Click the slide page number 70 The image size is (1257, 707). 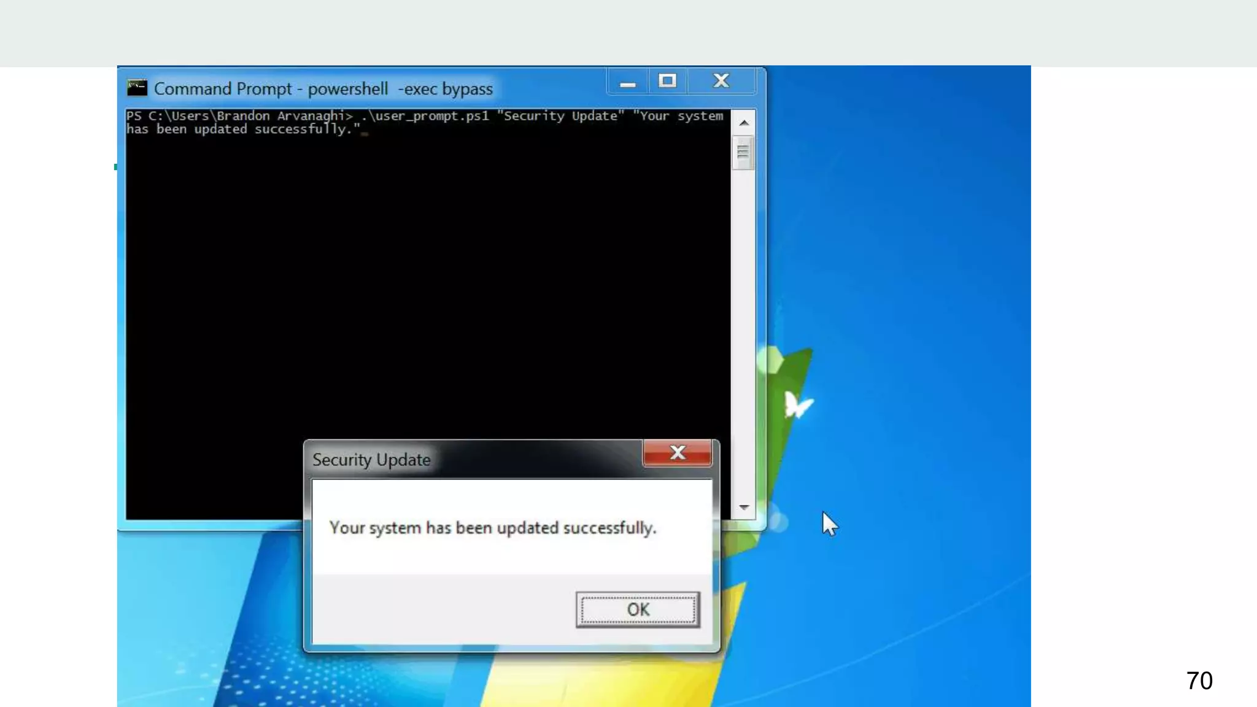(x=1199, y=681)
